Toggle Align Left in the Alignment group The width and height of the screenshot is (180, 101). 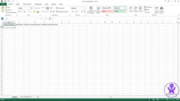tap(43, 12)
